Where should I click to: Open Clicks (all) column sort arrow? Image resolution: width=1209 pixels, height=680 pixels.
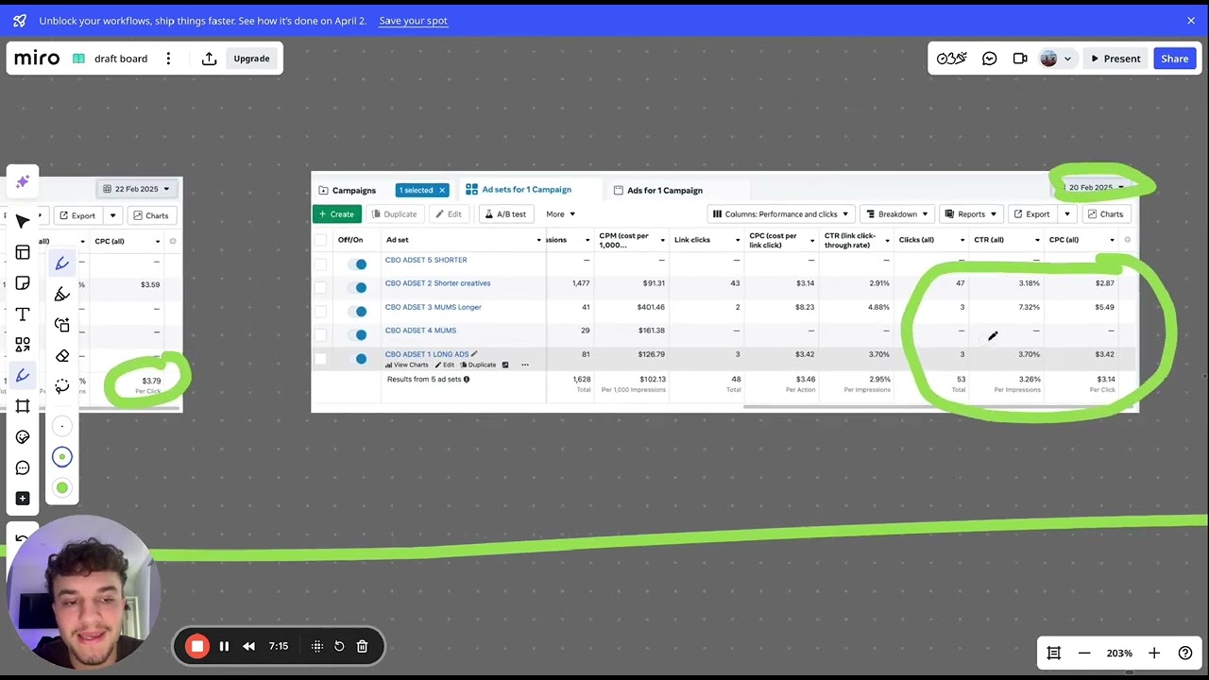click(962, 240)
